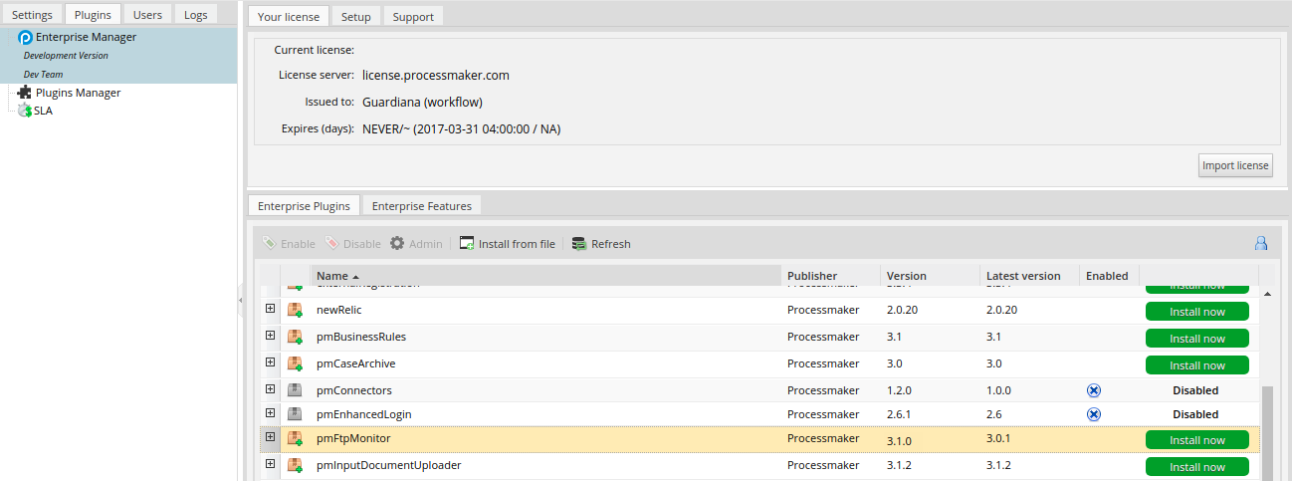The image size is (1292, 481).
Task: Expand the pmFtpMonitor row details
Action: (x=270, y=437)
